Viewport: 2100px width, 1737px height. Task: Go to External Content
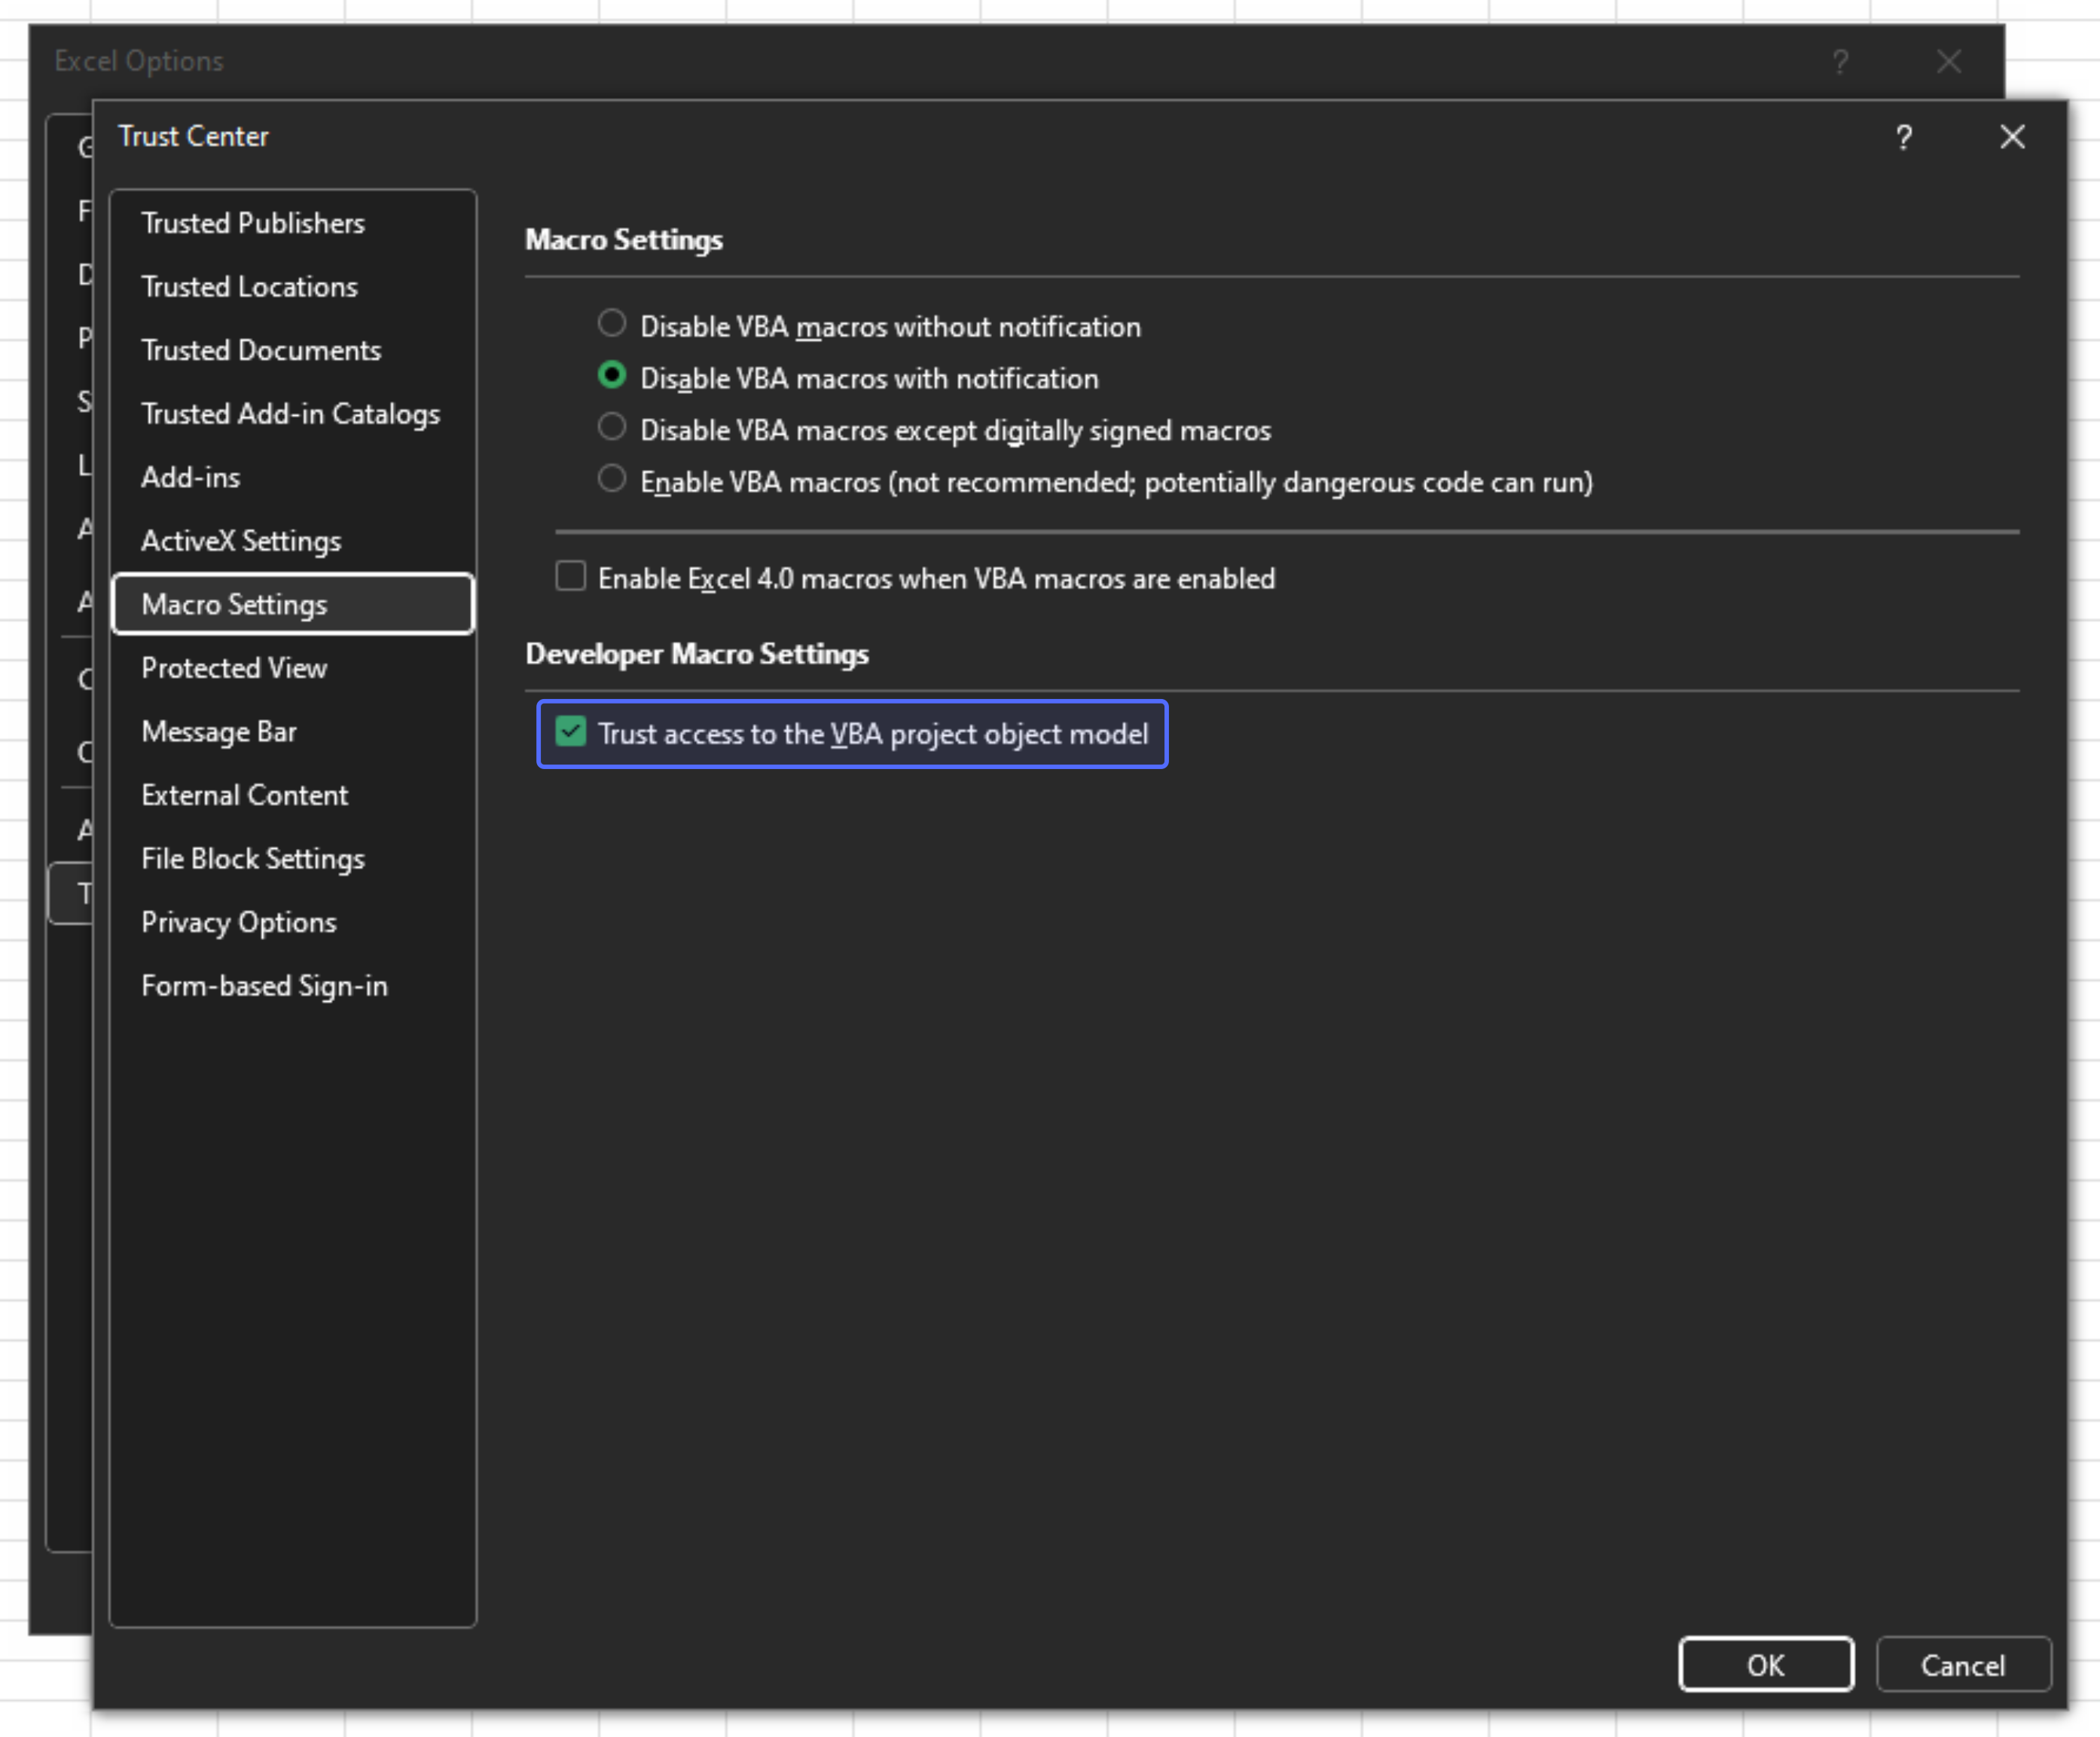[293, 795]
